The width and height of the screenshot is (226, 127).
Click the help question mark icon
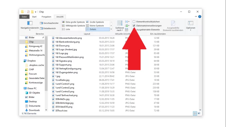click(x=199, y=17)
